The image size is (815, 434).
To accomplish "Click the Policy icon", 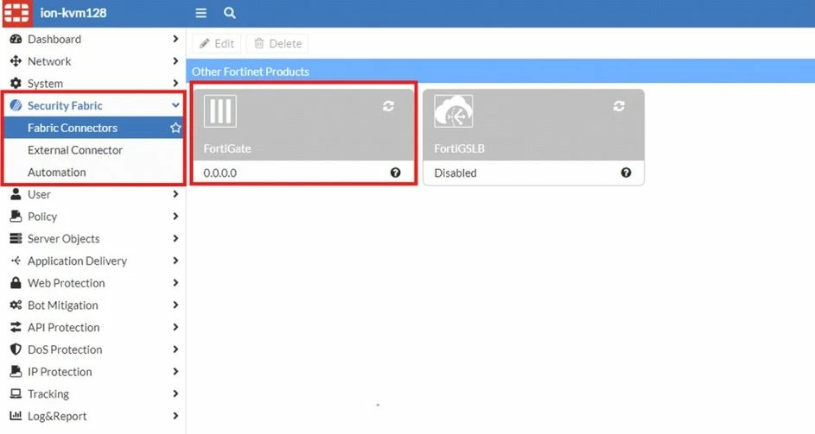I will click(16, 216).
